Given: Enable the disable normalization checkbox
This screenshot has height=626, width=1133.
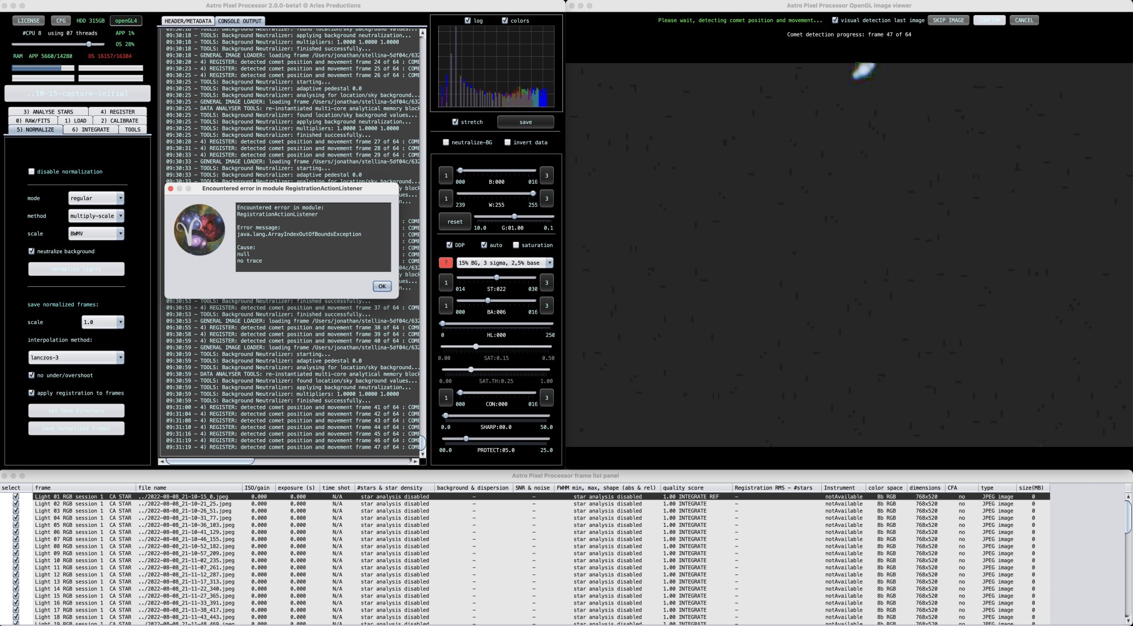Looking at the screenshot, I should tap(32, 172).
